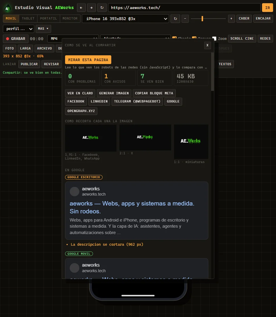Click the avatar circle in the Google Escritorio preview
The image size is (276, 317).
click(x=74, y=191)
